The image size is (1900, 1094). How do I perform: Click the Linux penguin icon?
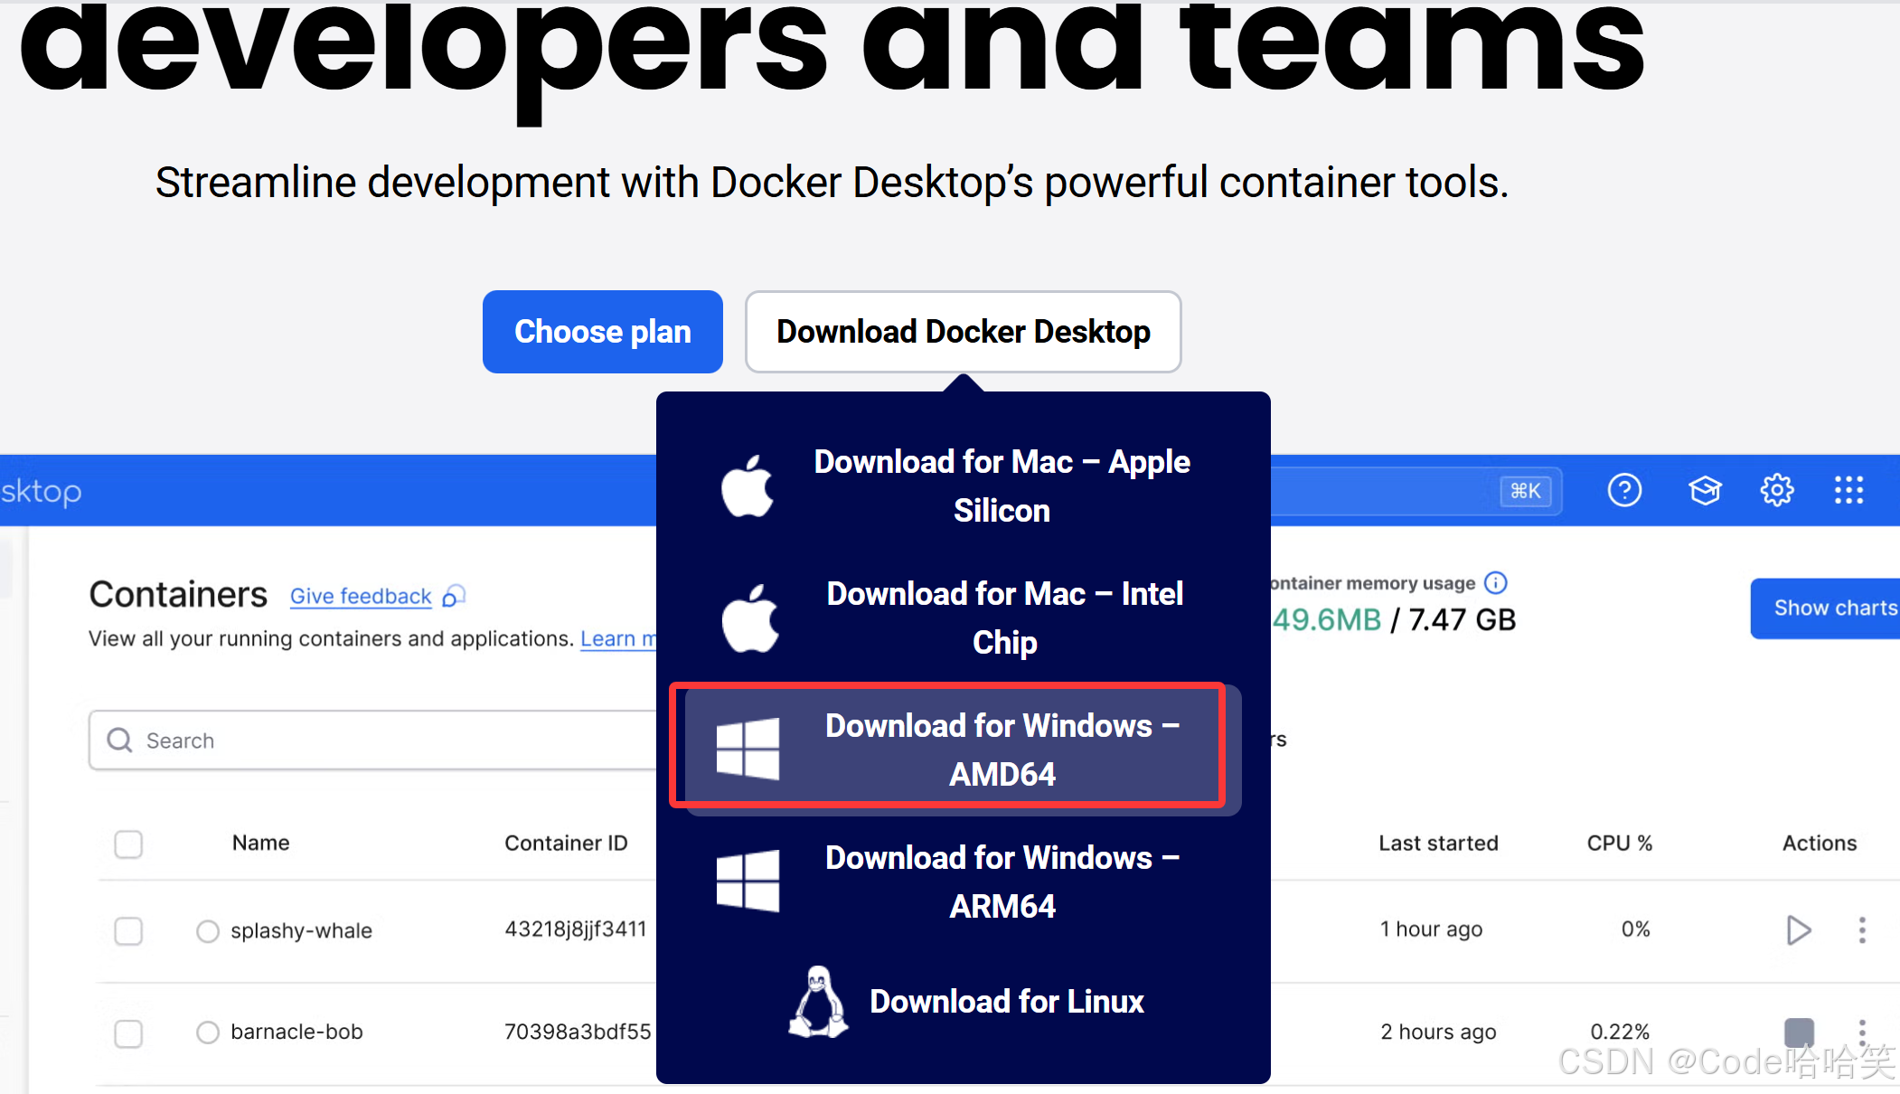tap(818, 1002)
